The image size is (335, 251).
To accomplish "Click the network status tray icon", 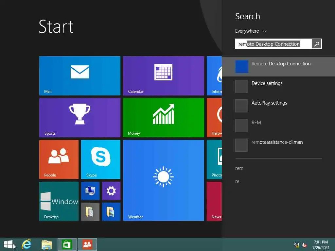I will 296,245.
